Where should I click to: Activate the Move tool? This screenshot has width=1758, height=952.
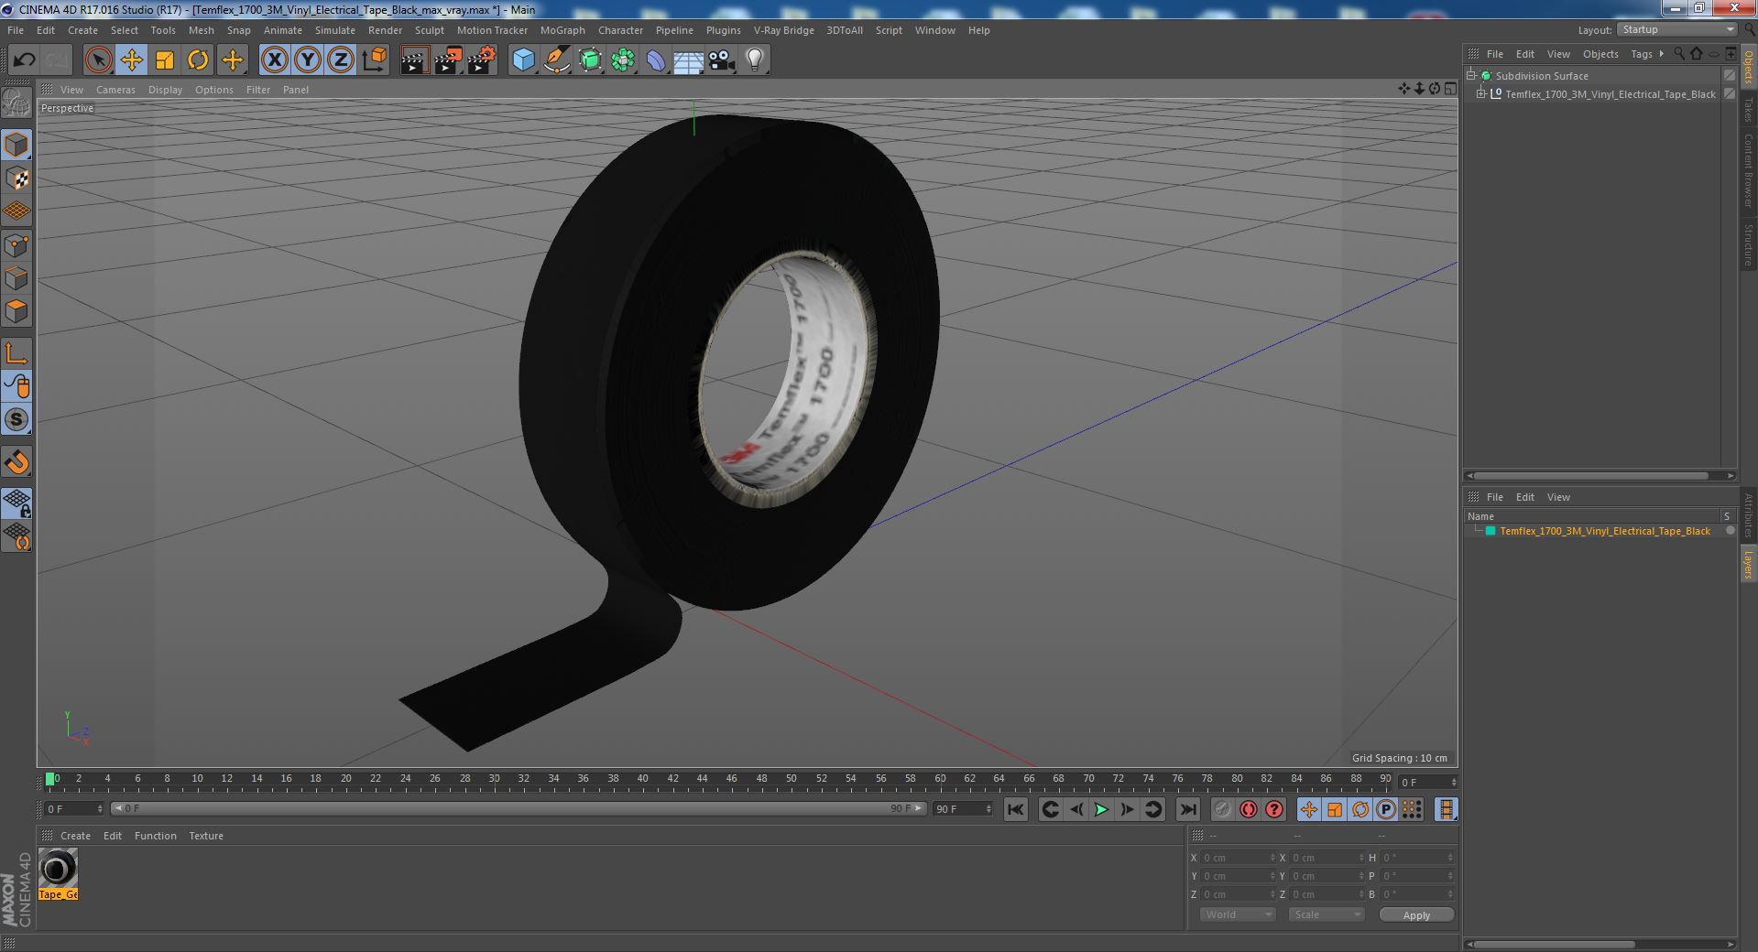tap(131, 60)
